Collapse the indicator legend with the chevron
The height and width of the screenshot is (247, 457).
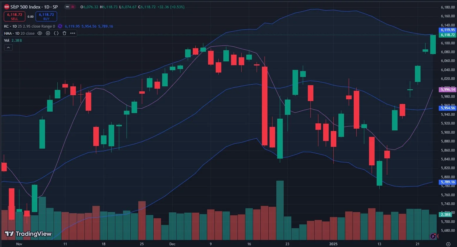pos(8,48)
